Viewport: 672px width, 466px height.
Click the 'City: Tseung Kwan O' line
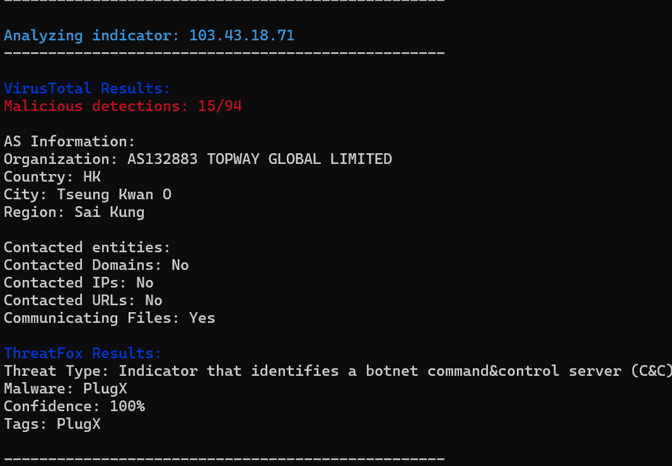tap(88, 195)
